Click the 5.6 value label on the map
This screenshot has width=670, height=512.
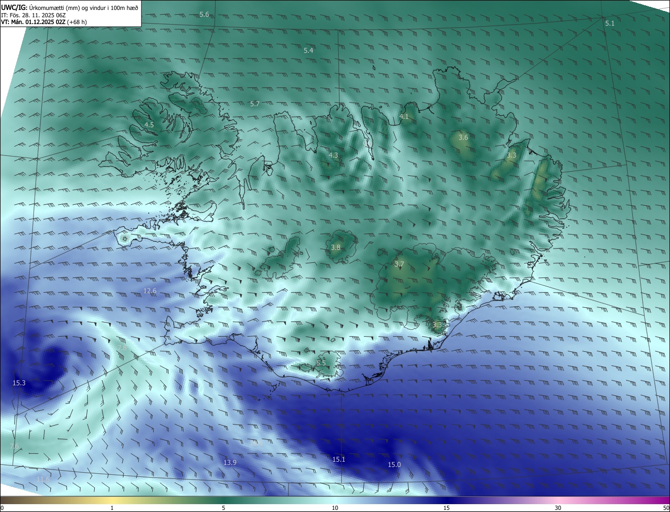click(x=204, y=15)
